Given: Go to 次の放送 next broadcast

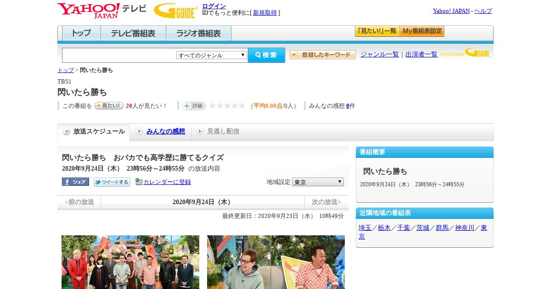Looking at the screenshot, I should point(326,202).
